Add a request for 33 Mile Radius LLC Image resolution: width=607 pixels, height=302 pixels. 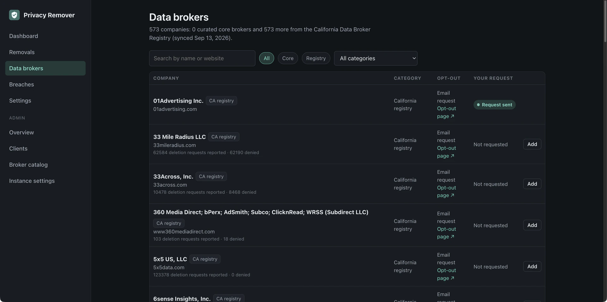pyautogui.click(x=532, y=144)
